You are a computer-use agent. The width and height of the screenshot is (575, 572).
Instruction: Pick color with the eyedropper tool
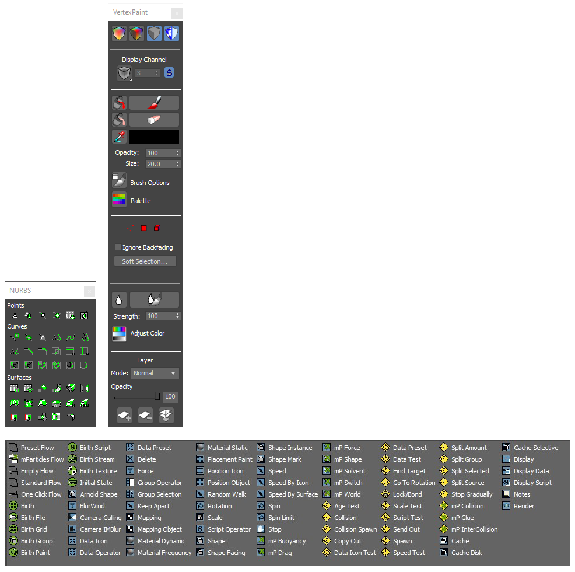(x=119, y=137)
